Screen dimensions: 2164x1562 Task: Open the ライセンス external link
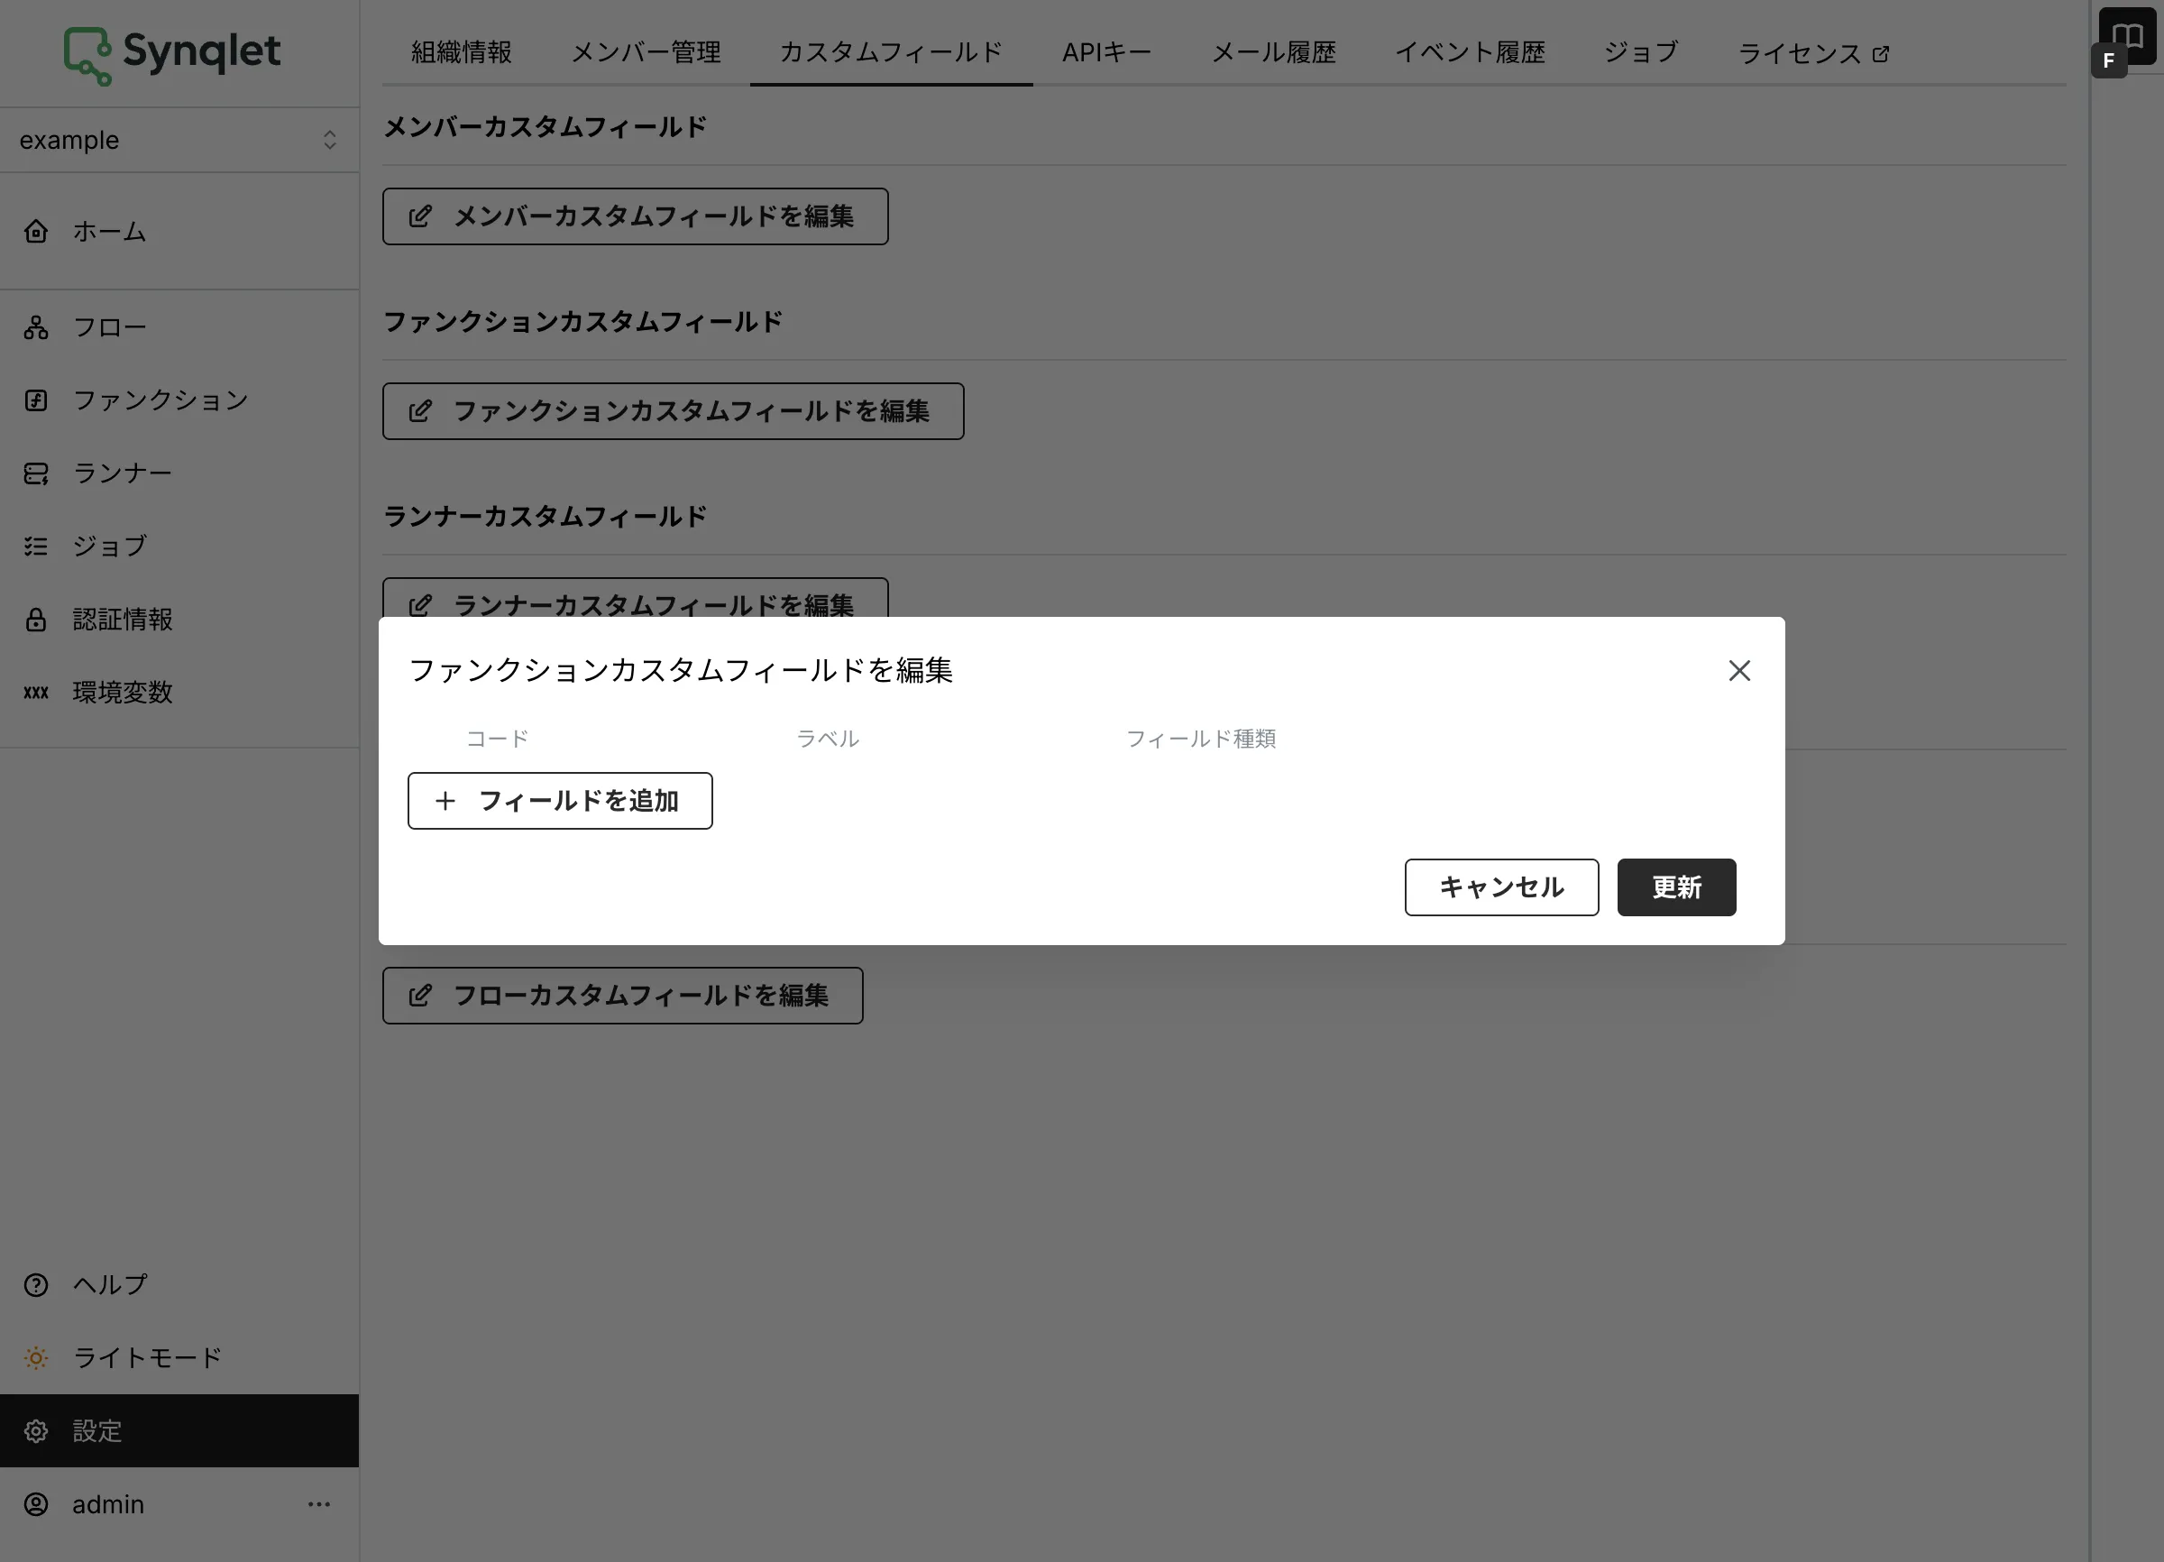(x=1813, y=52)
